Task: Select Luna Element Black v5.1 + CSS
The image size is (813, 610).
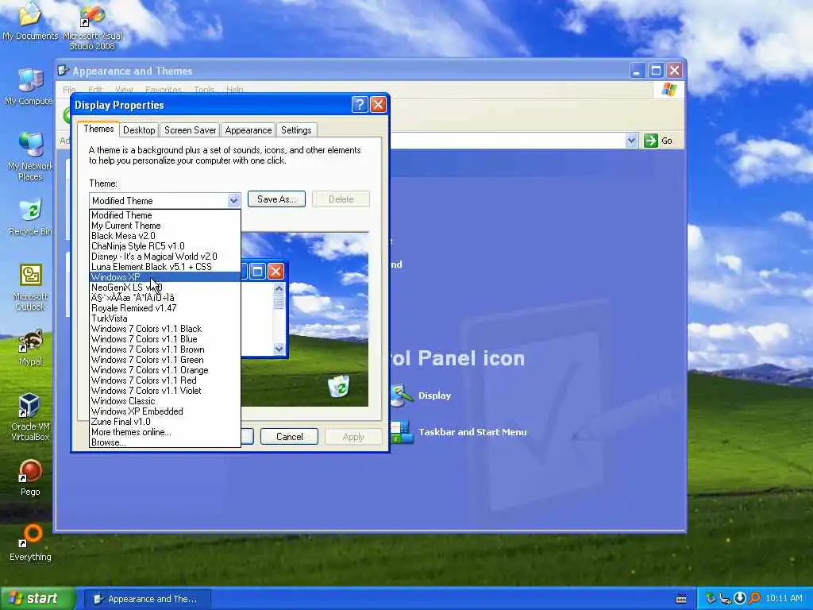Action: 165,267
